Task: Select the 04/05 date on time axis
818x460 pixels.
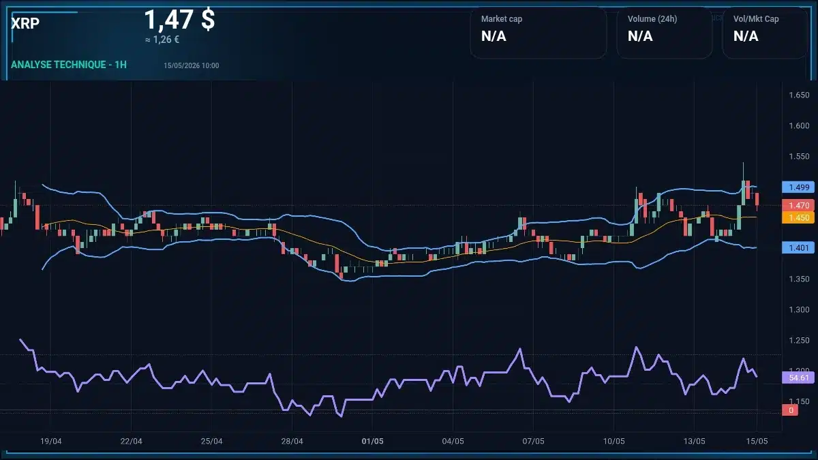Action: pos(453,441)
